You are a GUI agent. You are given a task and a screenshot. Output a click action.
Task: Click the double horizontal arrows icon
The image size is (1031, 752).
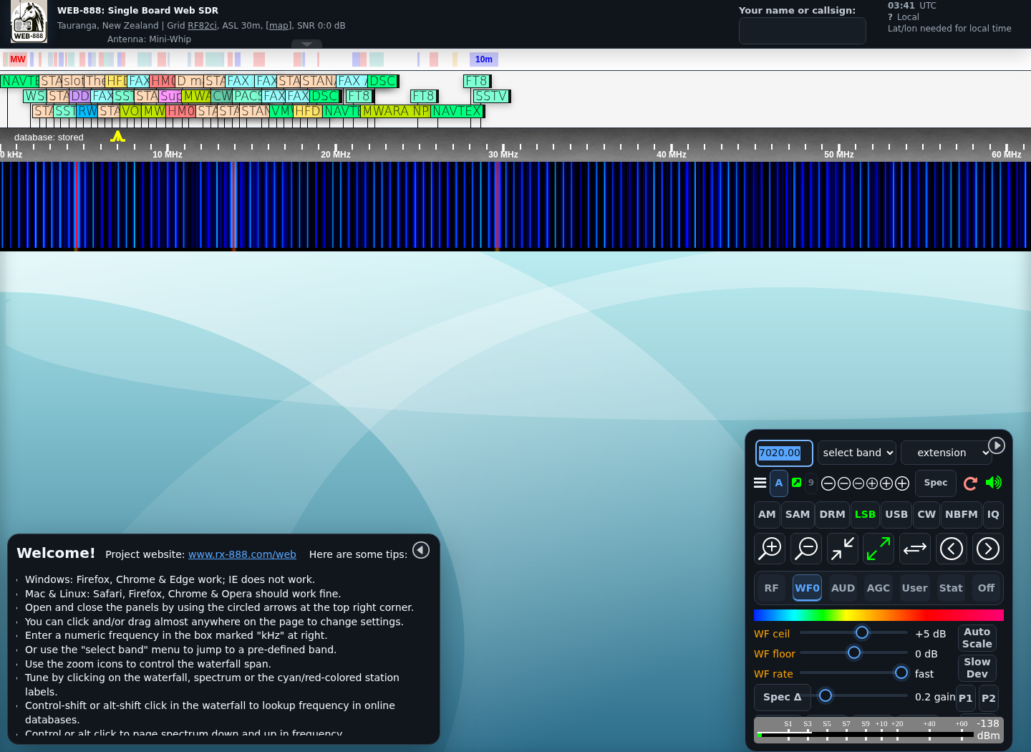(x=915, y=549)
